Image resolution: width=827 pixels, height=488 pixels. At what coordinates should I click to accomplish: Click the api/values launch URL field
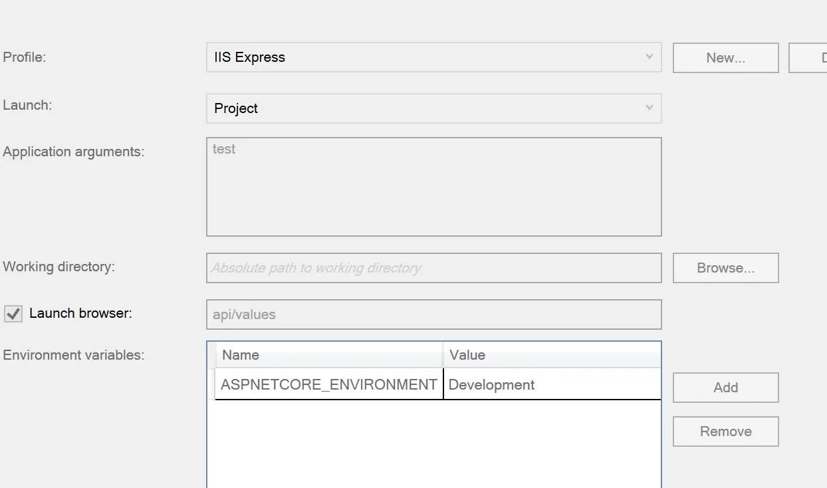pos(433,314)
